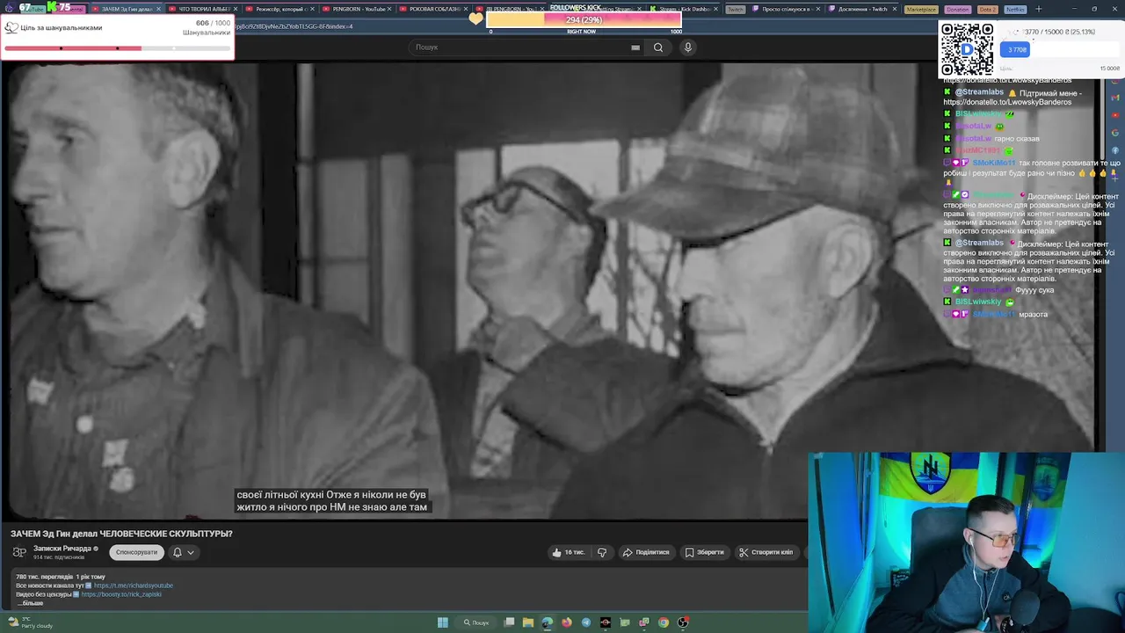Switch to the ЧТО ТВОРИЛ АЛЬБЕРТ browser tab

[203, 9]
